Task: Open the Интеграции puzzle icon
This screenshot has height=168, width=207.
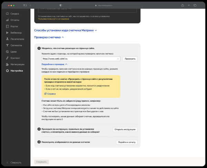Action: pyautogui.click(x=7, y=64)
